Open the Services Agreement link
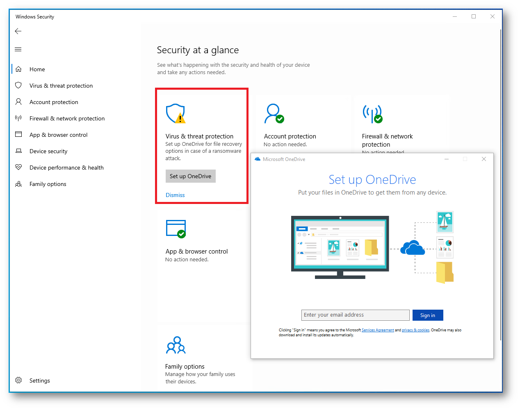 pos(378,330)
